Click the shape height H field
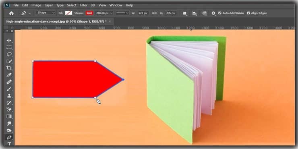The image size is (298, 149). coord(171,13)
